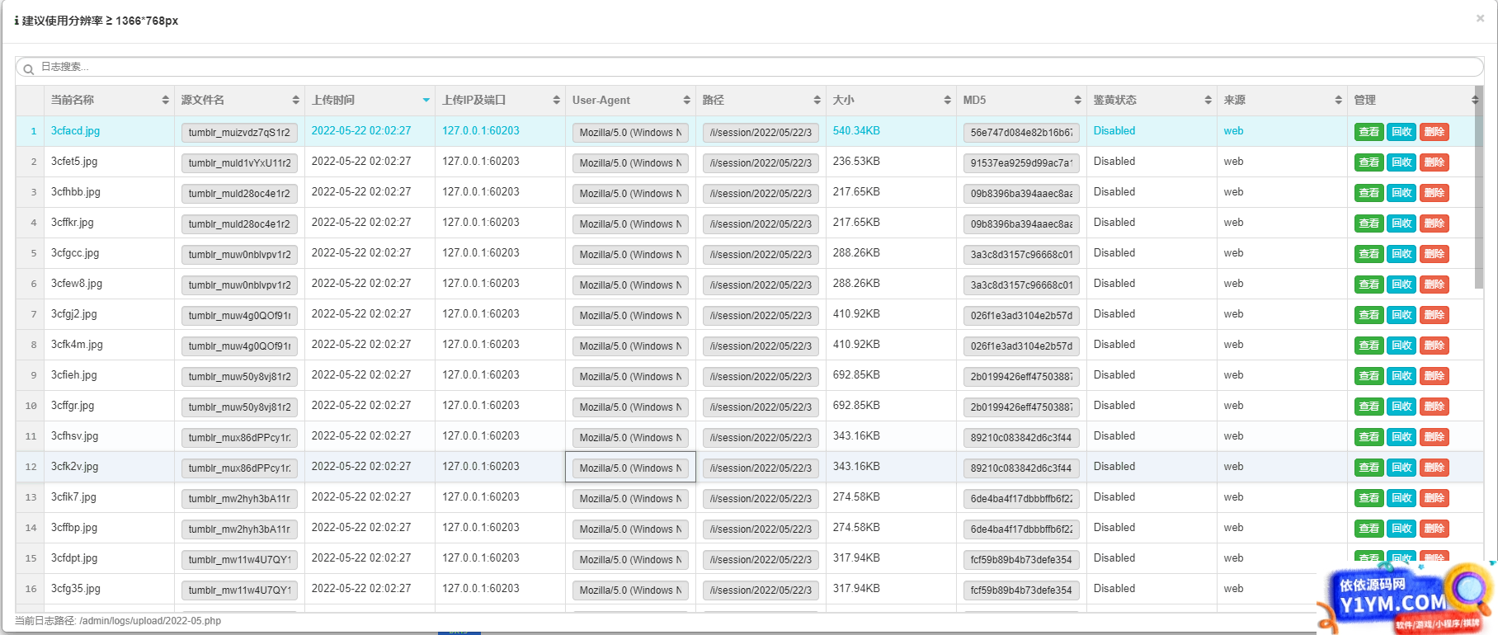Click source file field of row 2
Viewport: 1498px width, 635px height.
(239, 162)
